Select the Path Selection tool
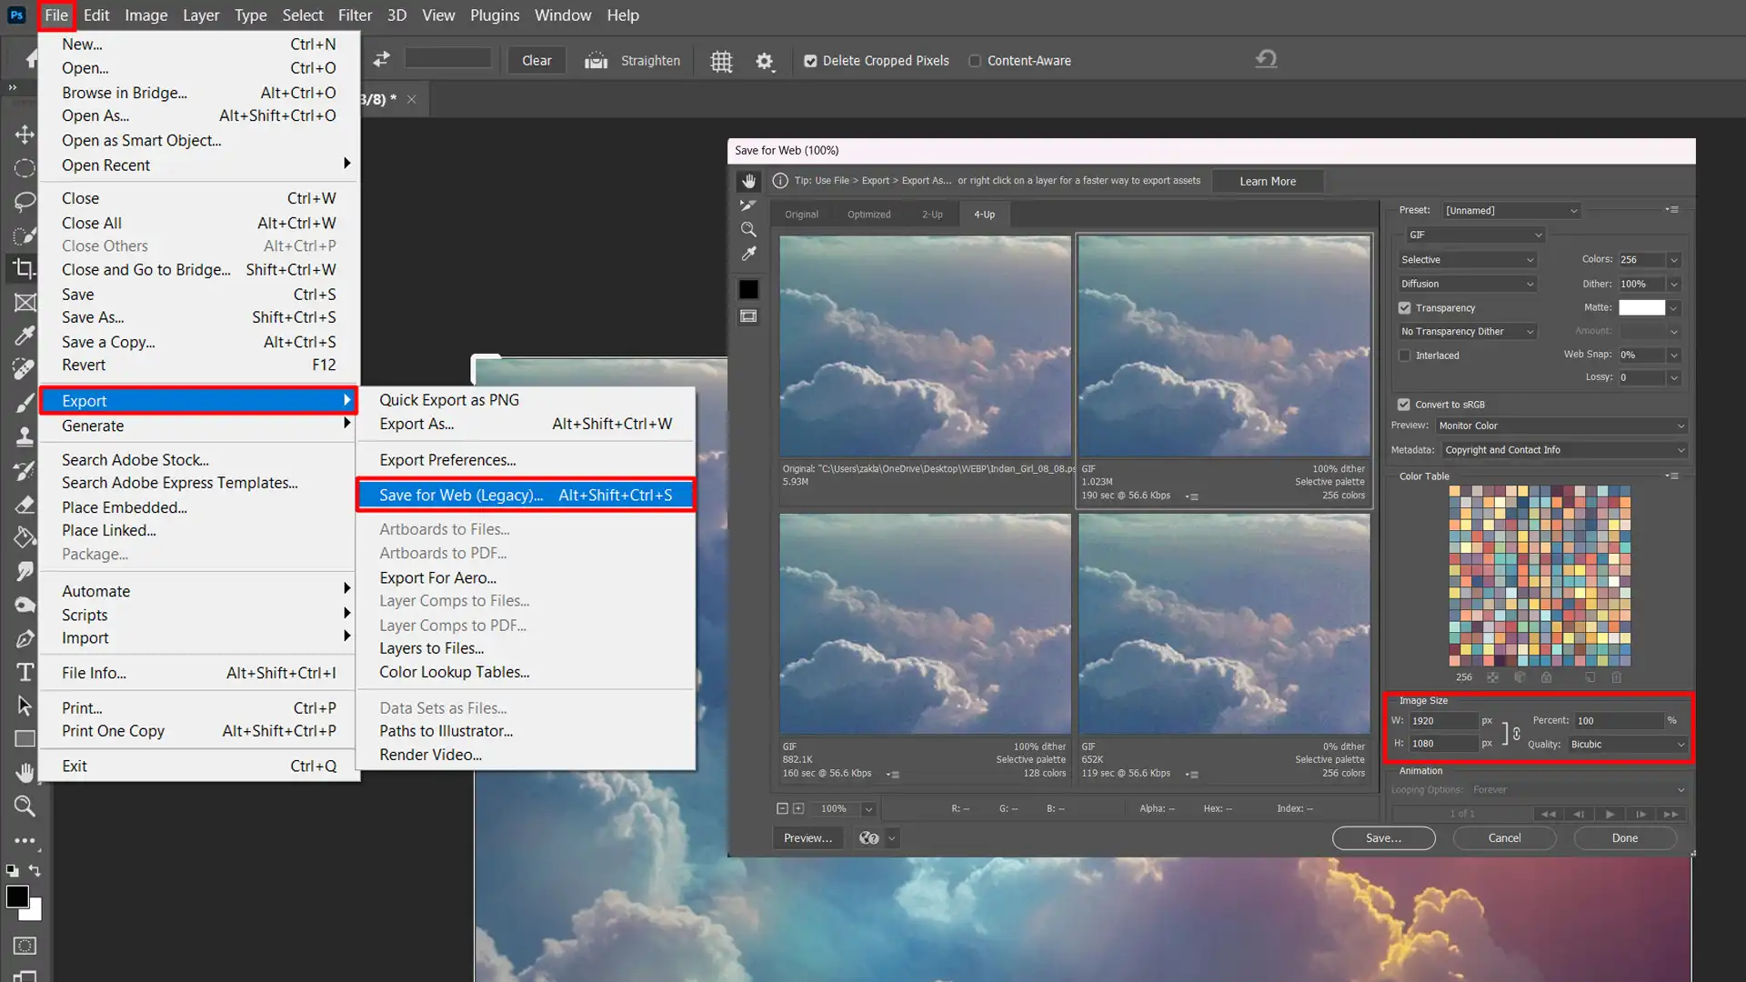Viewport: 1746px width, 982px height. click(x=25, y=706)
